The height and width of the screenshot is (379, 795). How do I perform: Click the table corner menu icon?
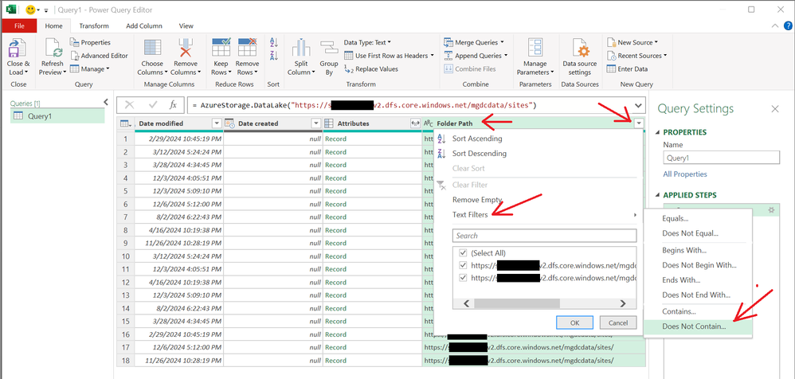[x=125, y=123]
